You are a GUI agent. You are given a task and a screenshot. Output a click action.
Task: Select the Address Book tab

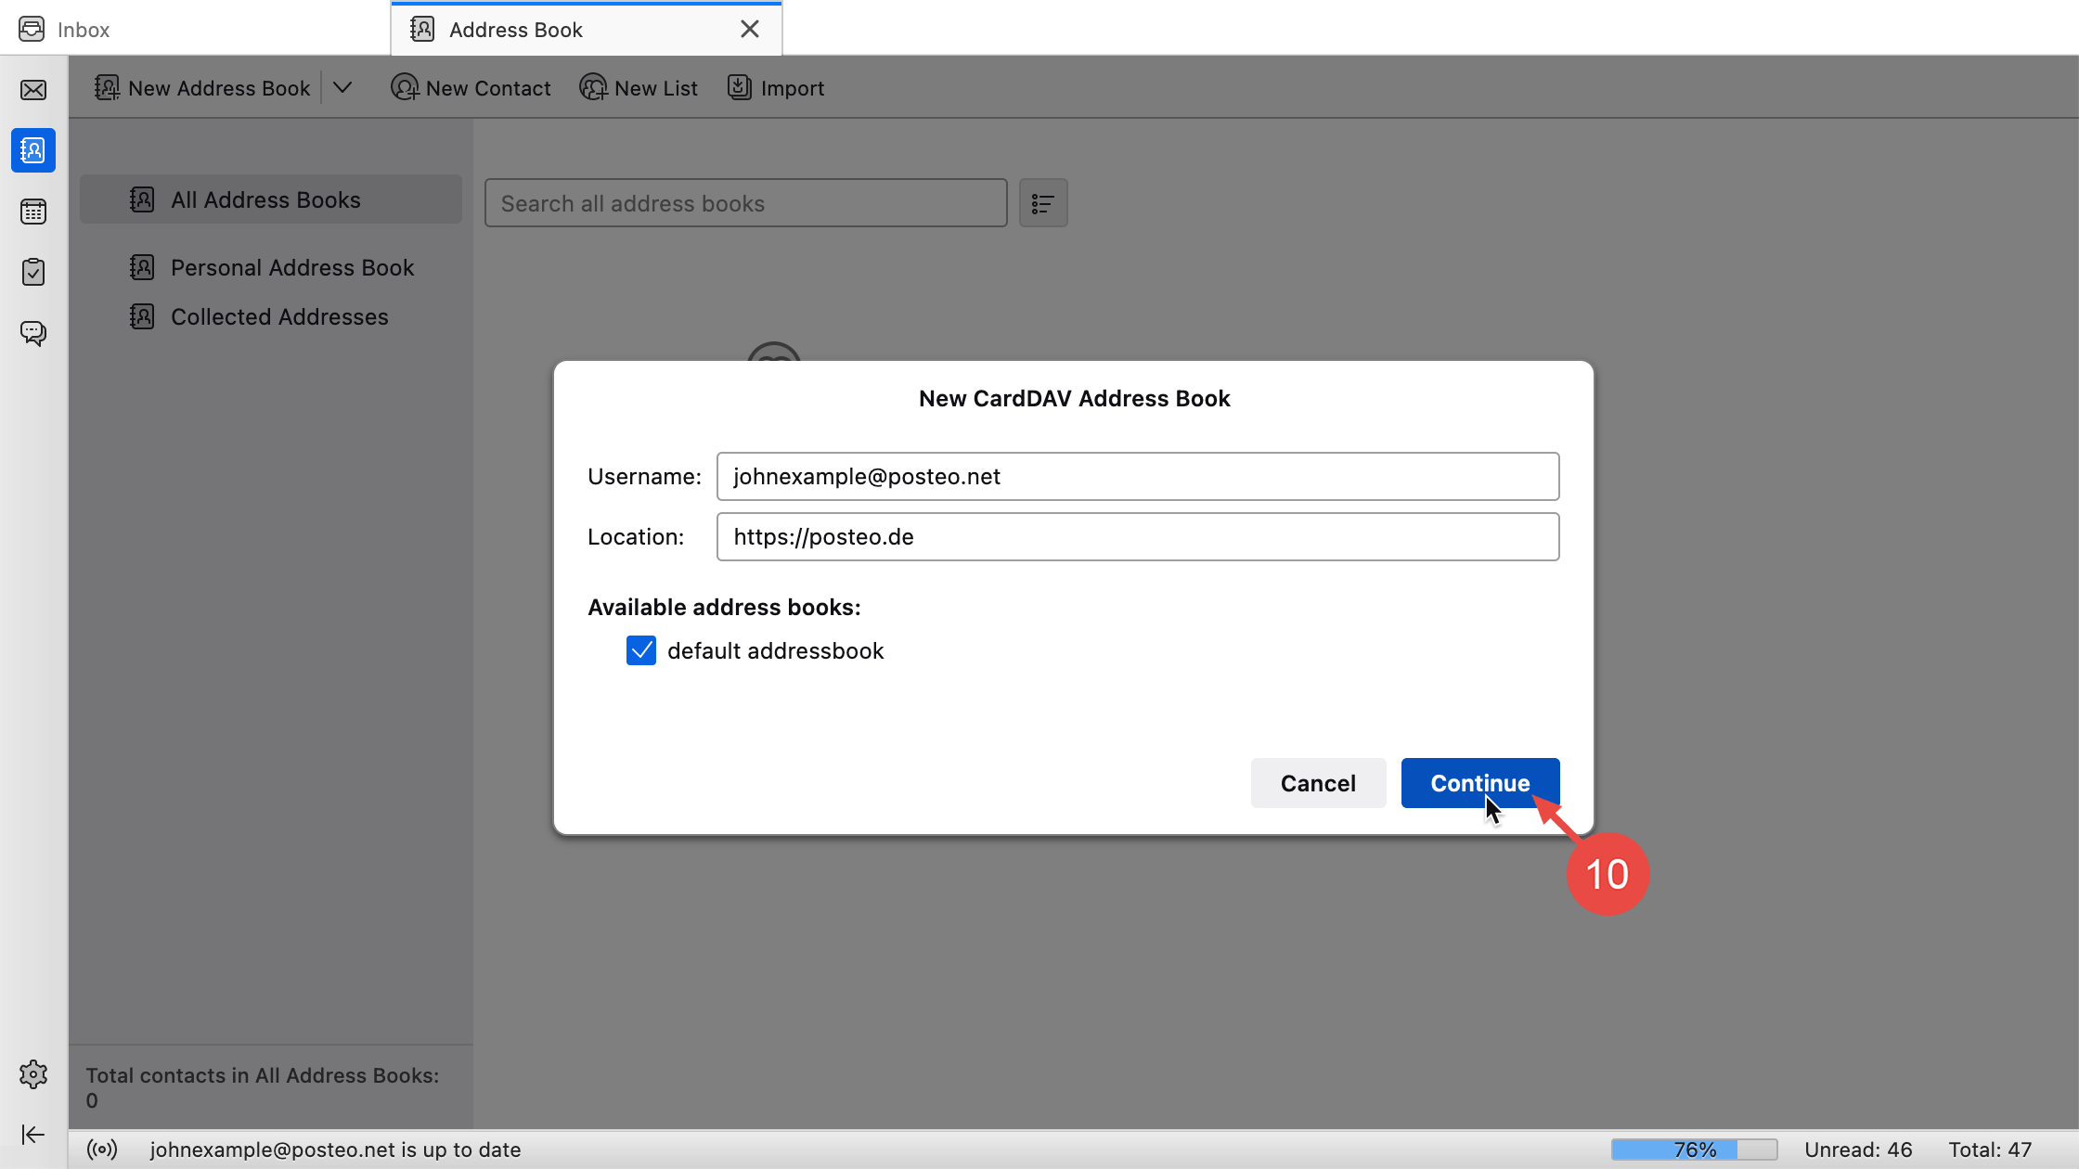coord(516,30)
